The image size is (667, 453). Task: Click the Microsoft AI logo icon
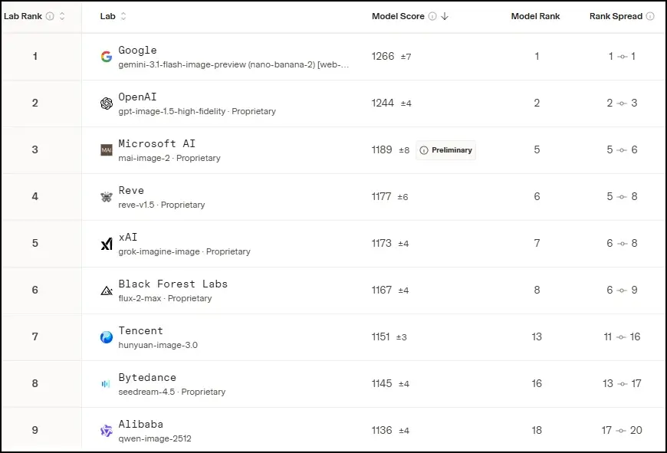(107, 150)
